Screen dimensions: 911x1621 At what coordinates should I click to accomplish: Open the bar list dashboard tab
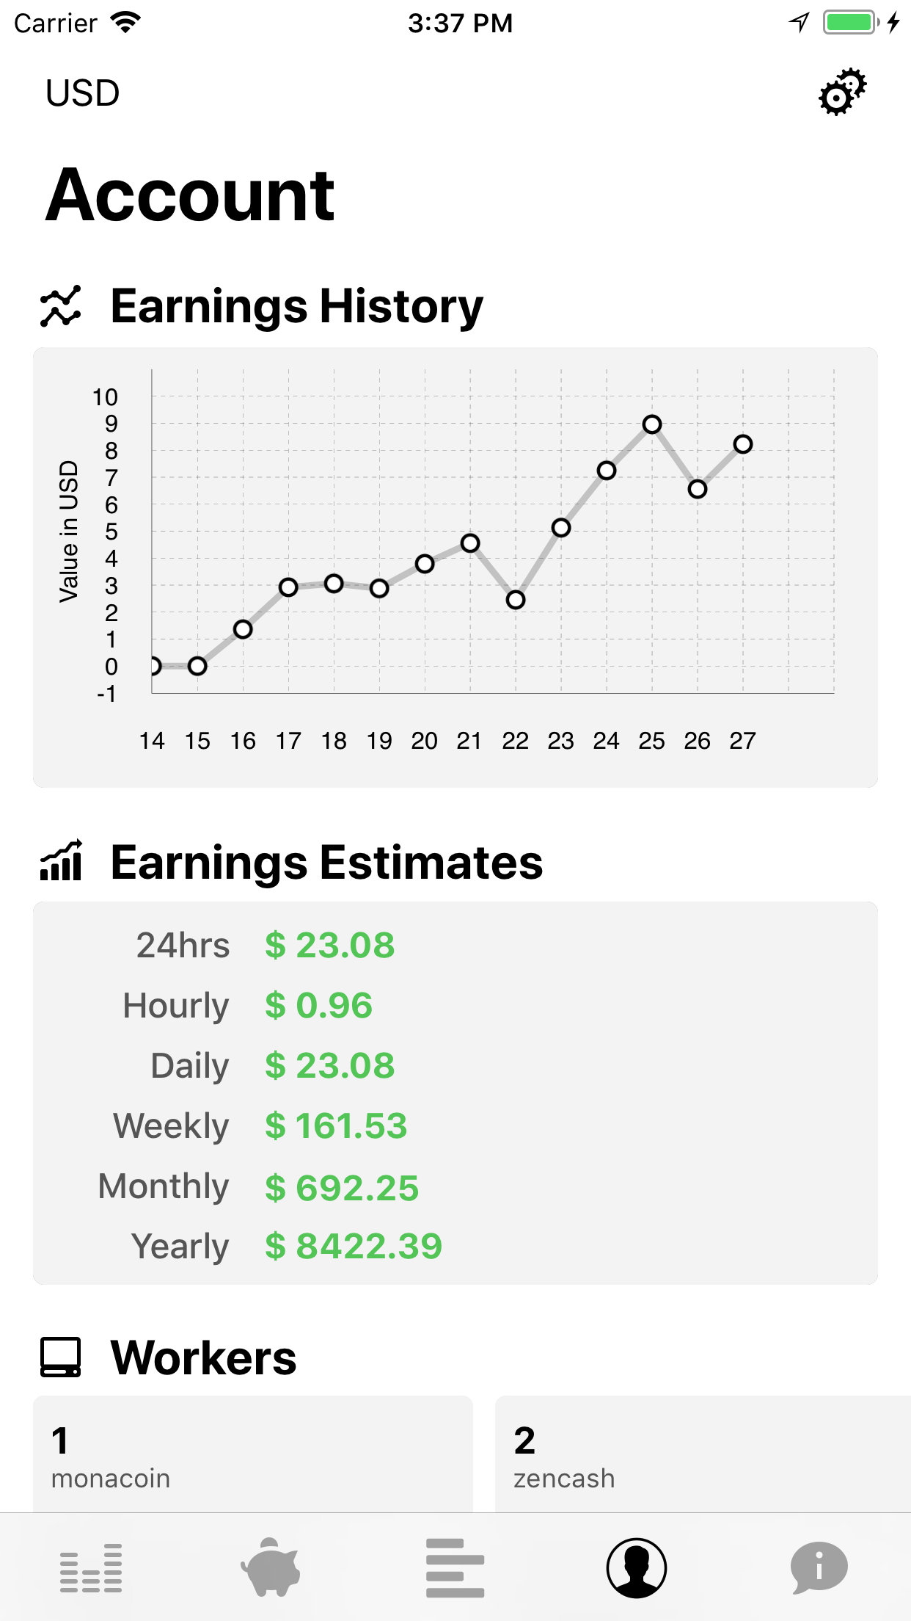tap(91, 1568)
